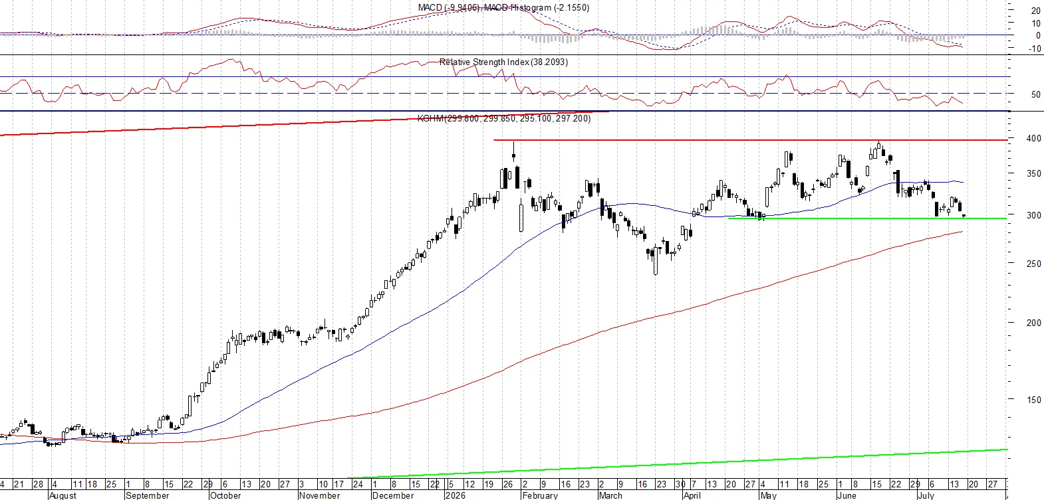Select the Relative Strength Index (38.2093) label

pos(503,62)
